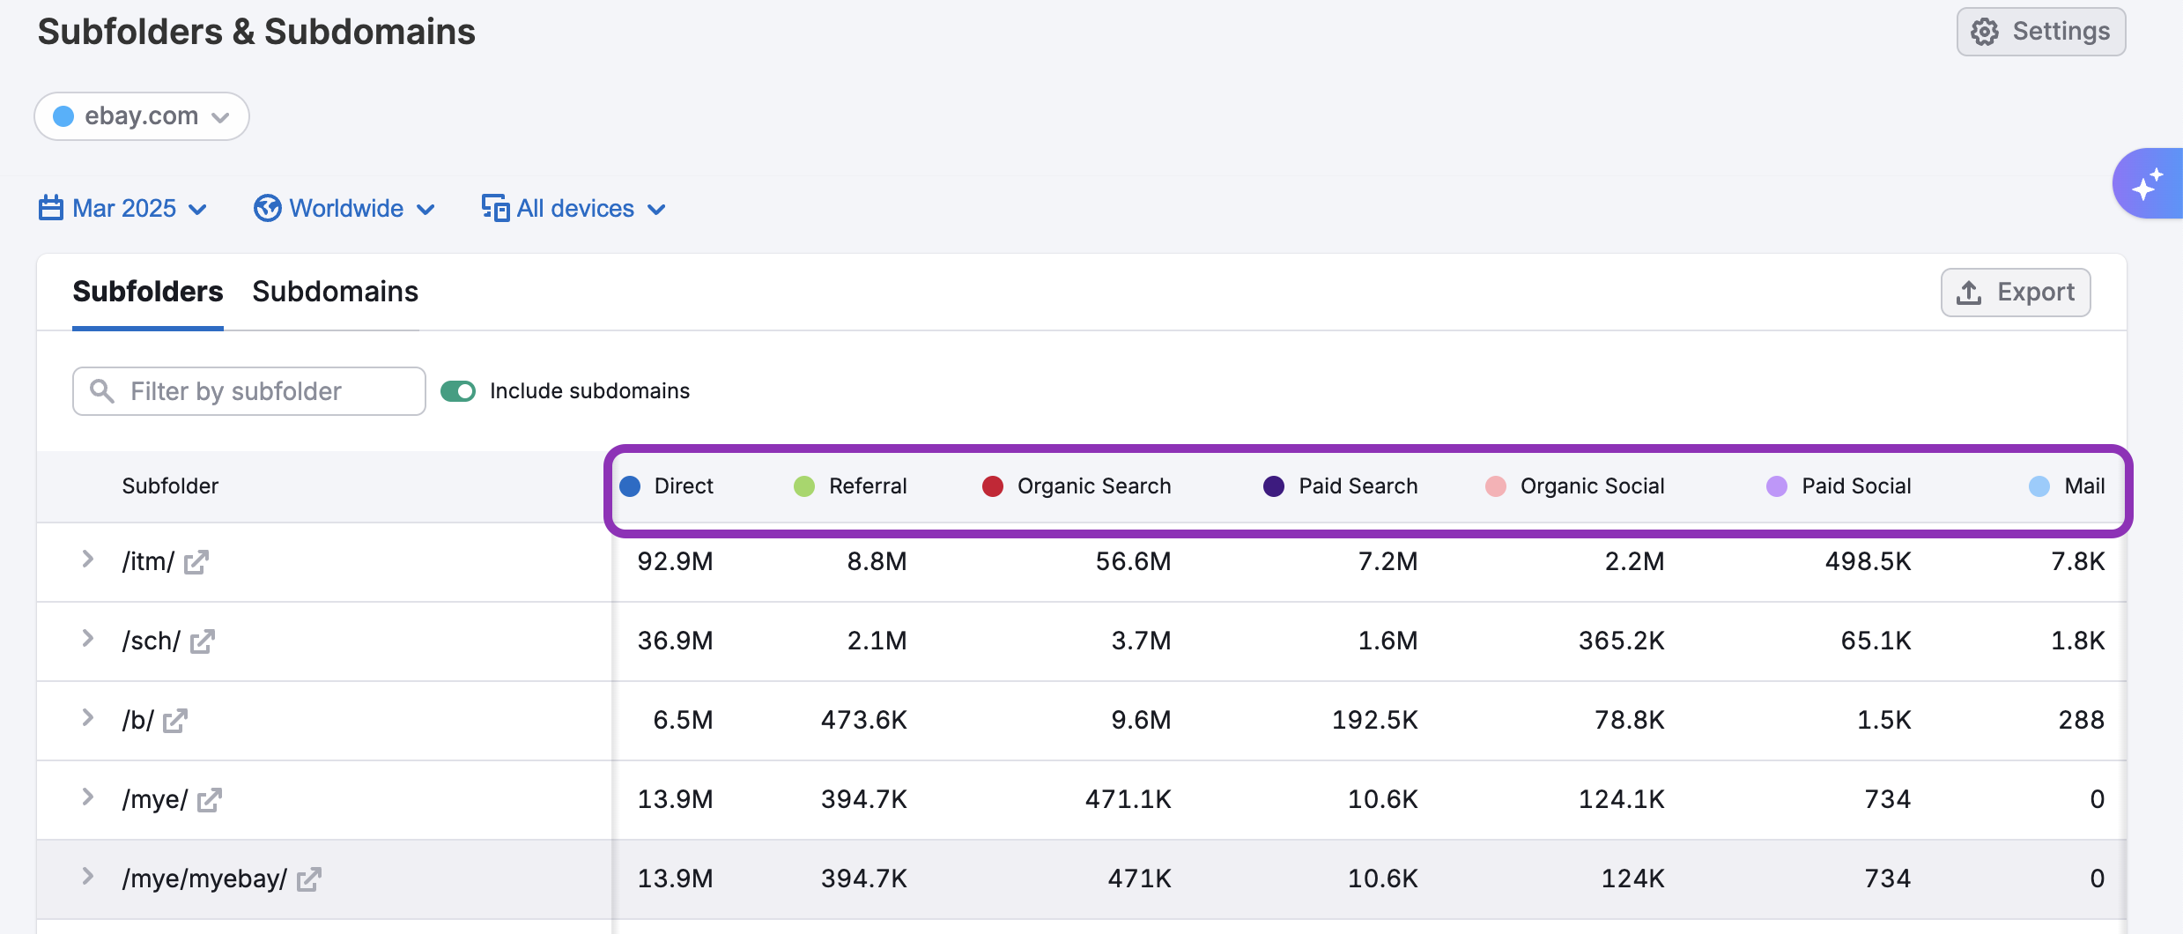2183x934 pixels.
Task: Expand the /sch/ subfolder row
Action: tap(87, 639)
